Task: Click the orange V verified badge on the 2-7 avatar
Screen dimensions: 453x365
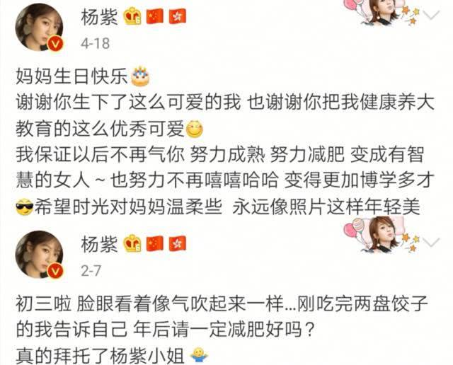Action: pyautogui.click(x=55, y=272)
